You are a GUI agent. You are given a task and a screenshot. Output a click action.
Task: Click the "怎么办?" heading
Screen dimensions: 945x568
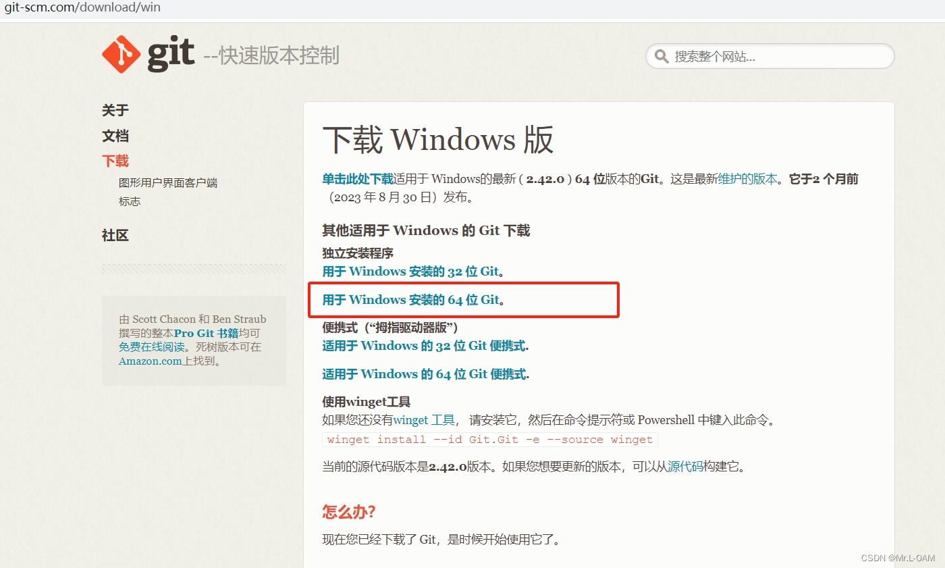[x=349, y=511]
